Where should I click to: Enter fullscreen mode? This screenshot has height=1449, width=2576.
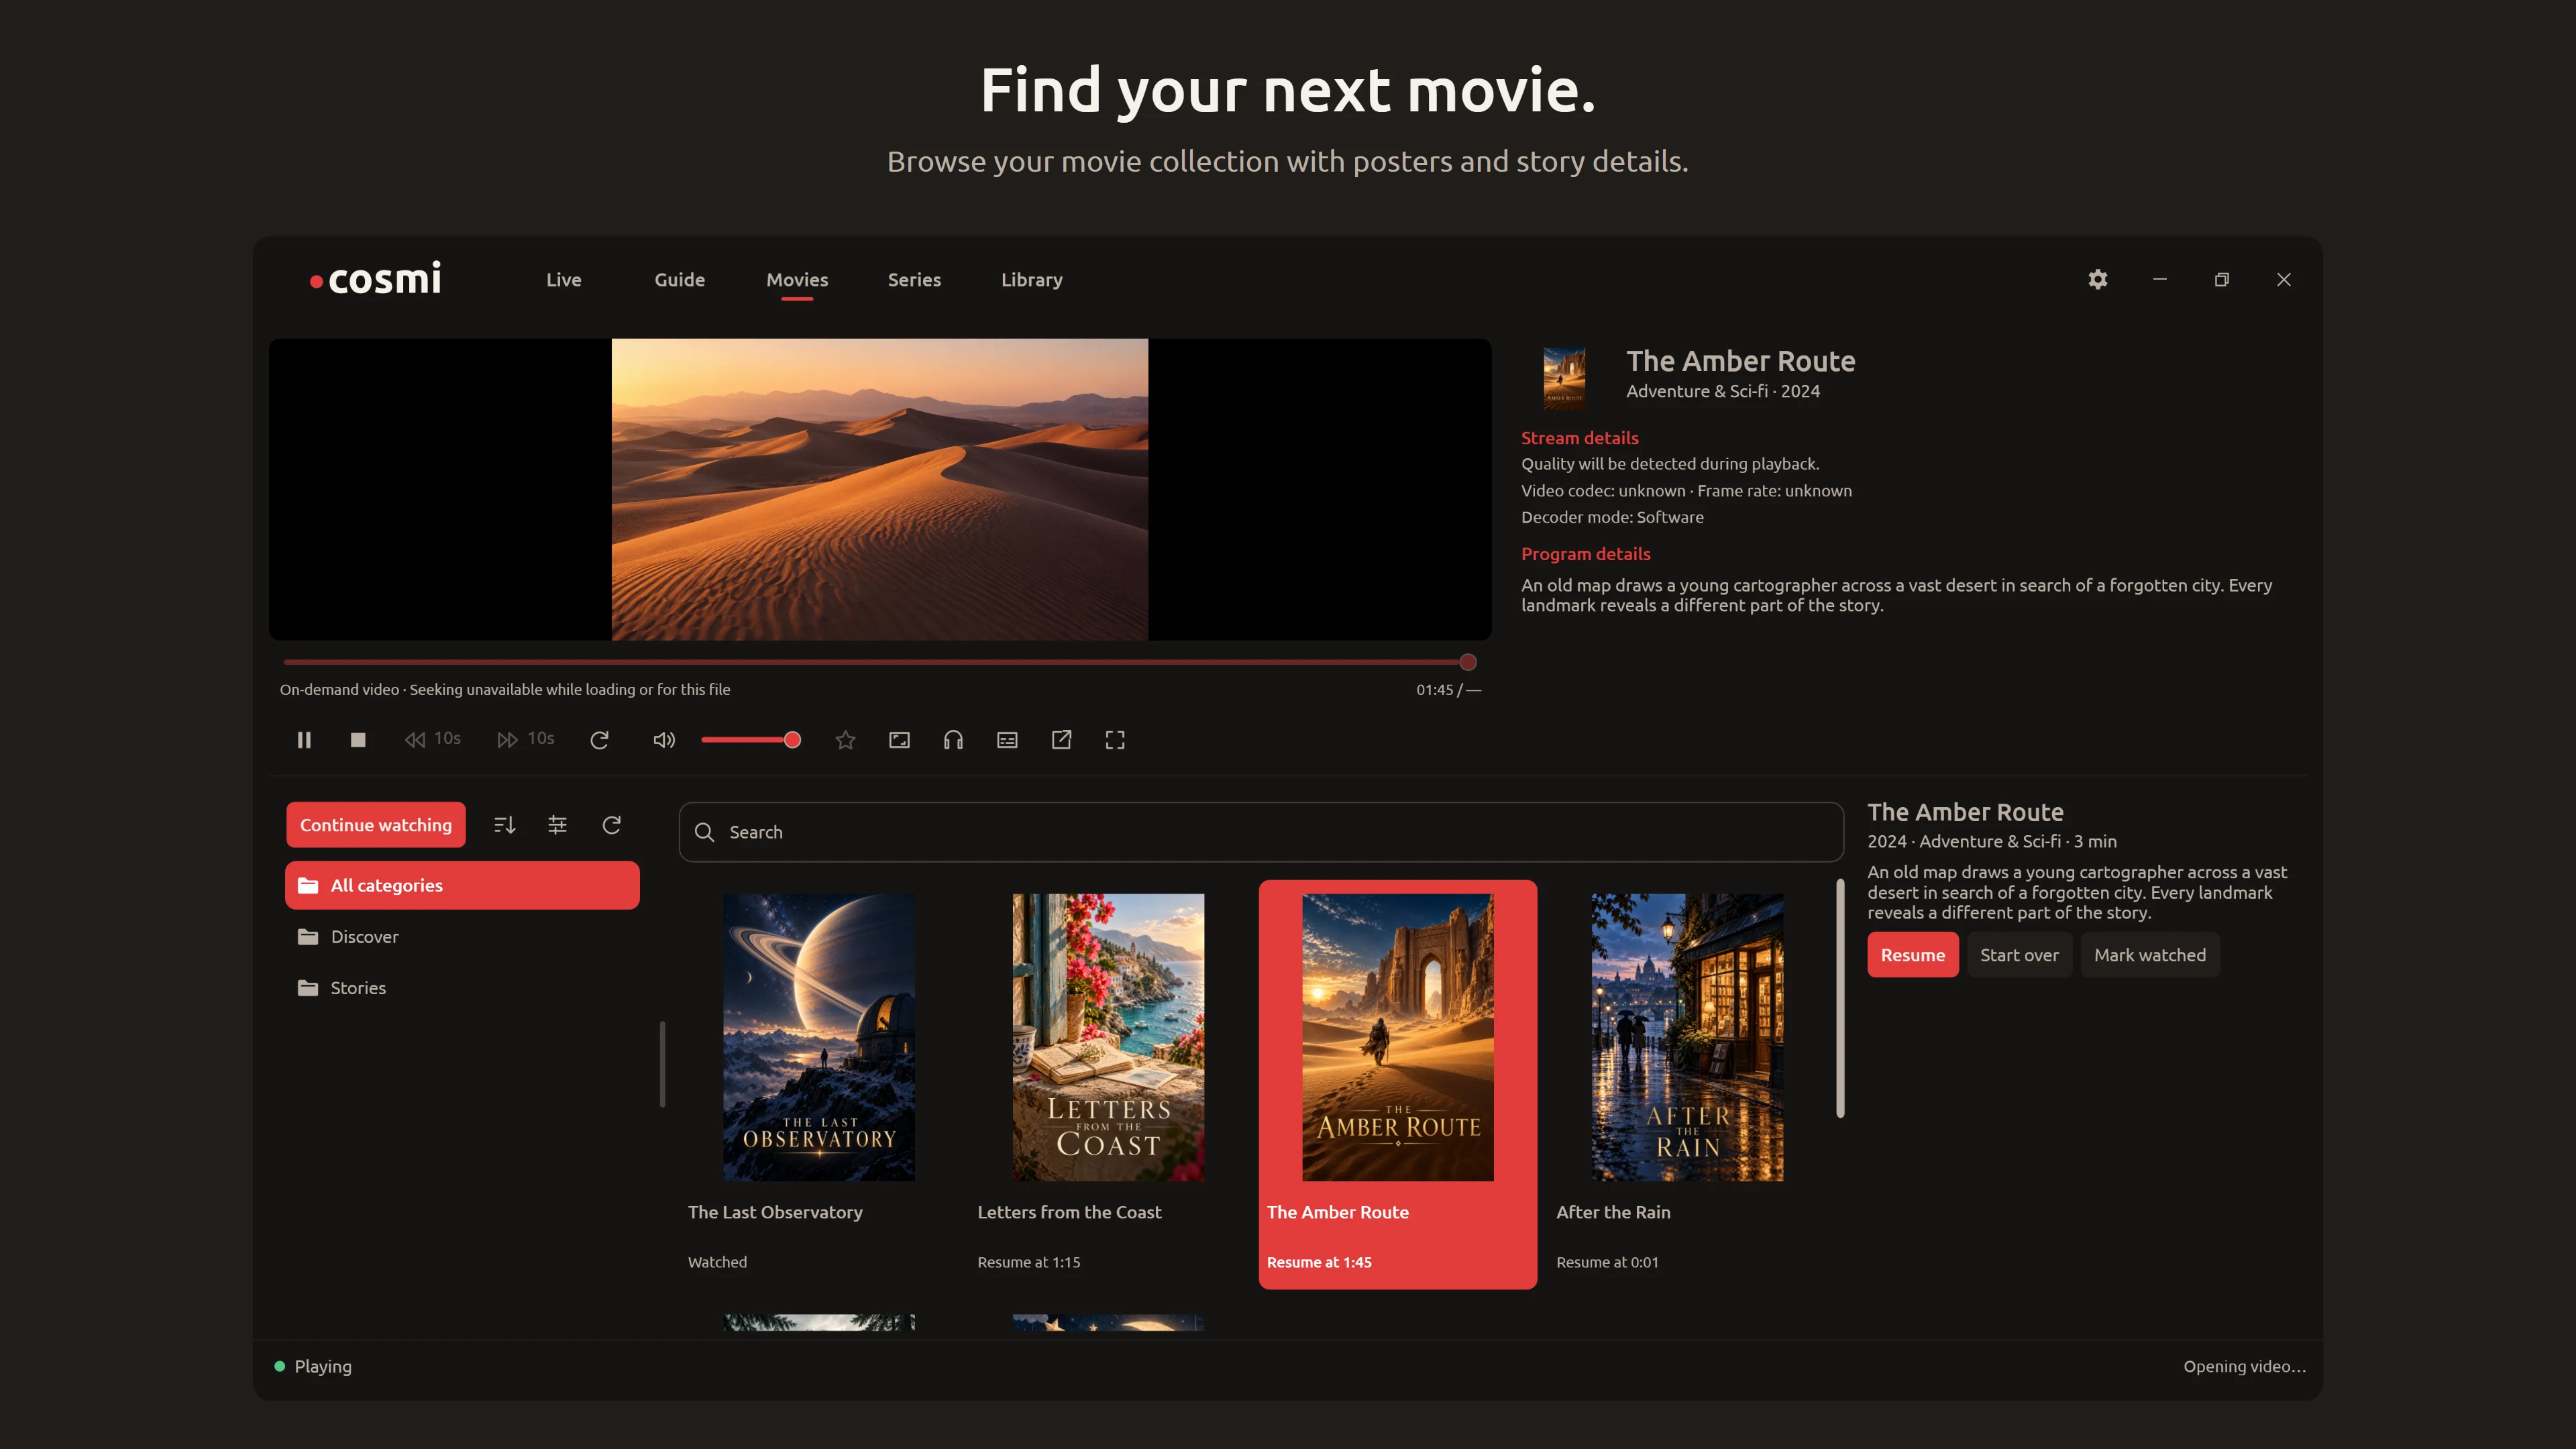[x=1115, y=740]
